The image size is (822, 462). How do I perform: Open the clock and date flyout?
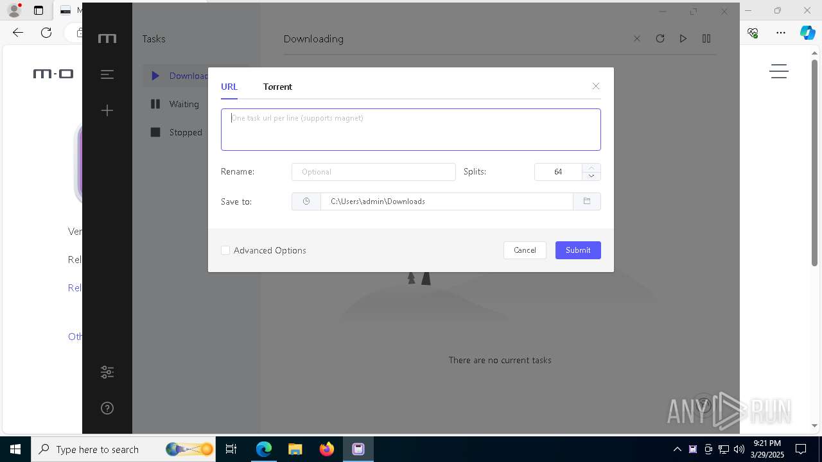[x=767, y=449]
